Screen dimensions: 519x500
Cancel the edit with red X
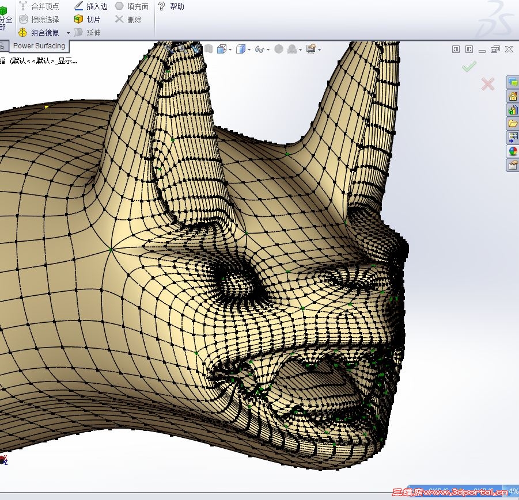[488, 85]
